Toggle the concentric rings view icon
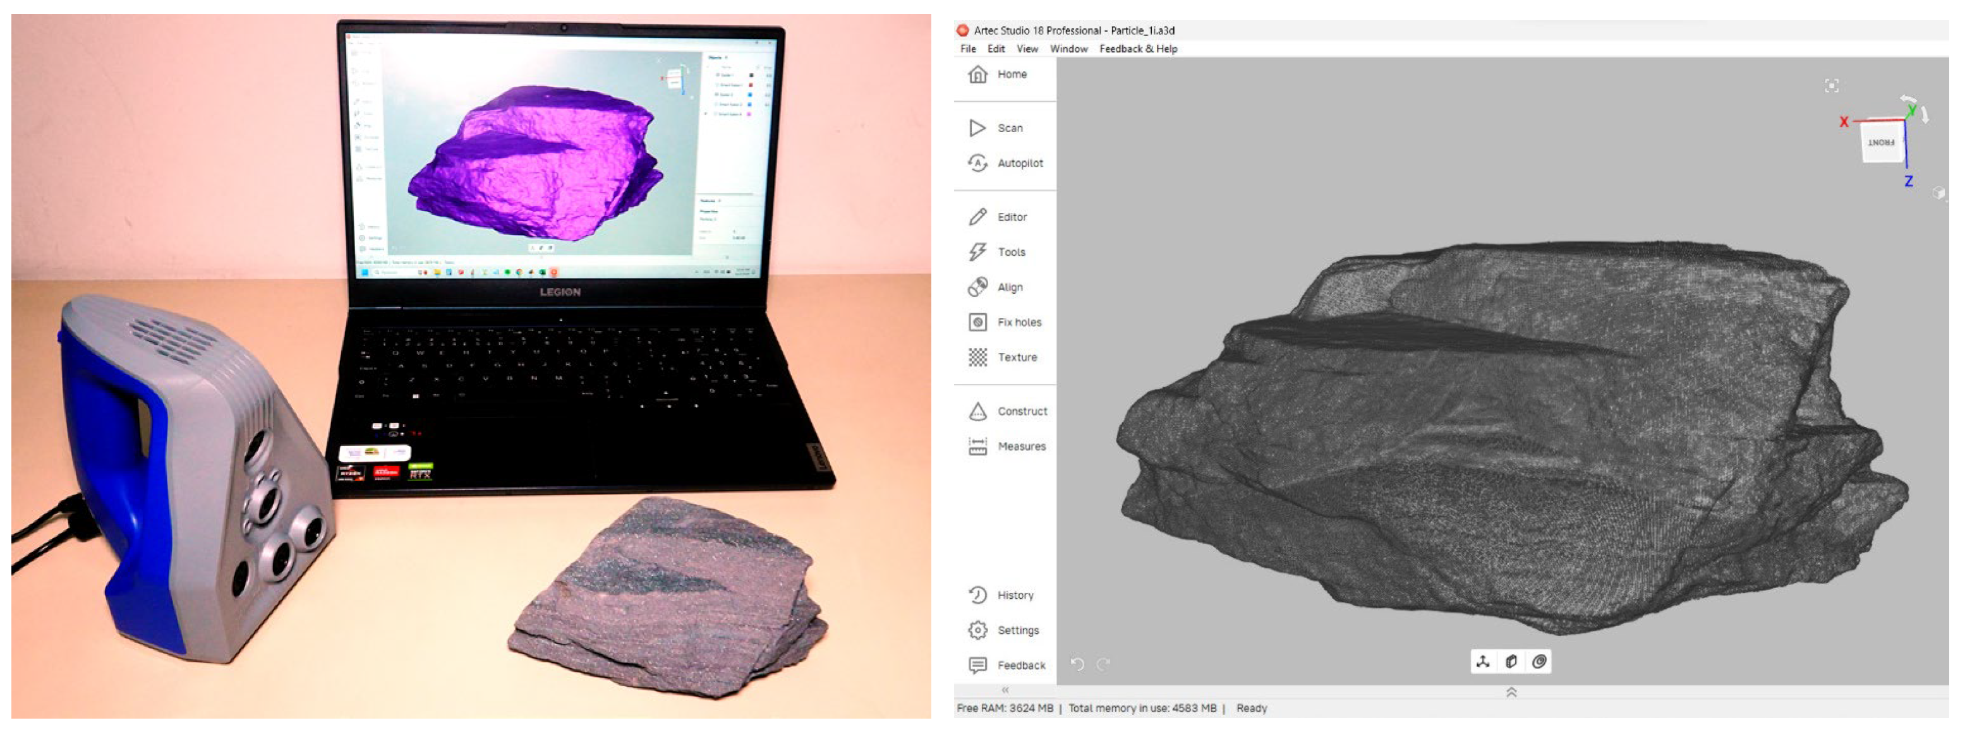1965x742 pixels. 1539,662
